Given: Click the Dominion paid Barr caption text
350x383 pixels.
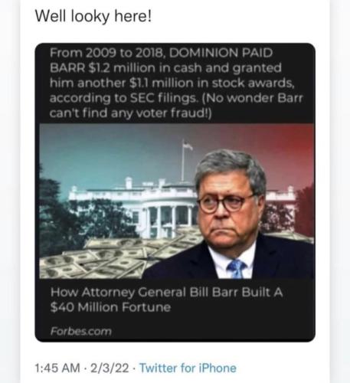Looking at the screenshot, I should [x=176, y=83].
